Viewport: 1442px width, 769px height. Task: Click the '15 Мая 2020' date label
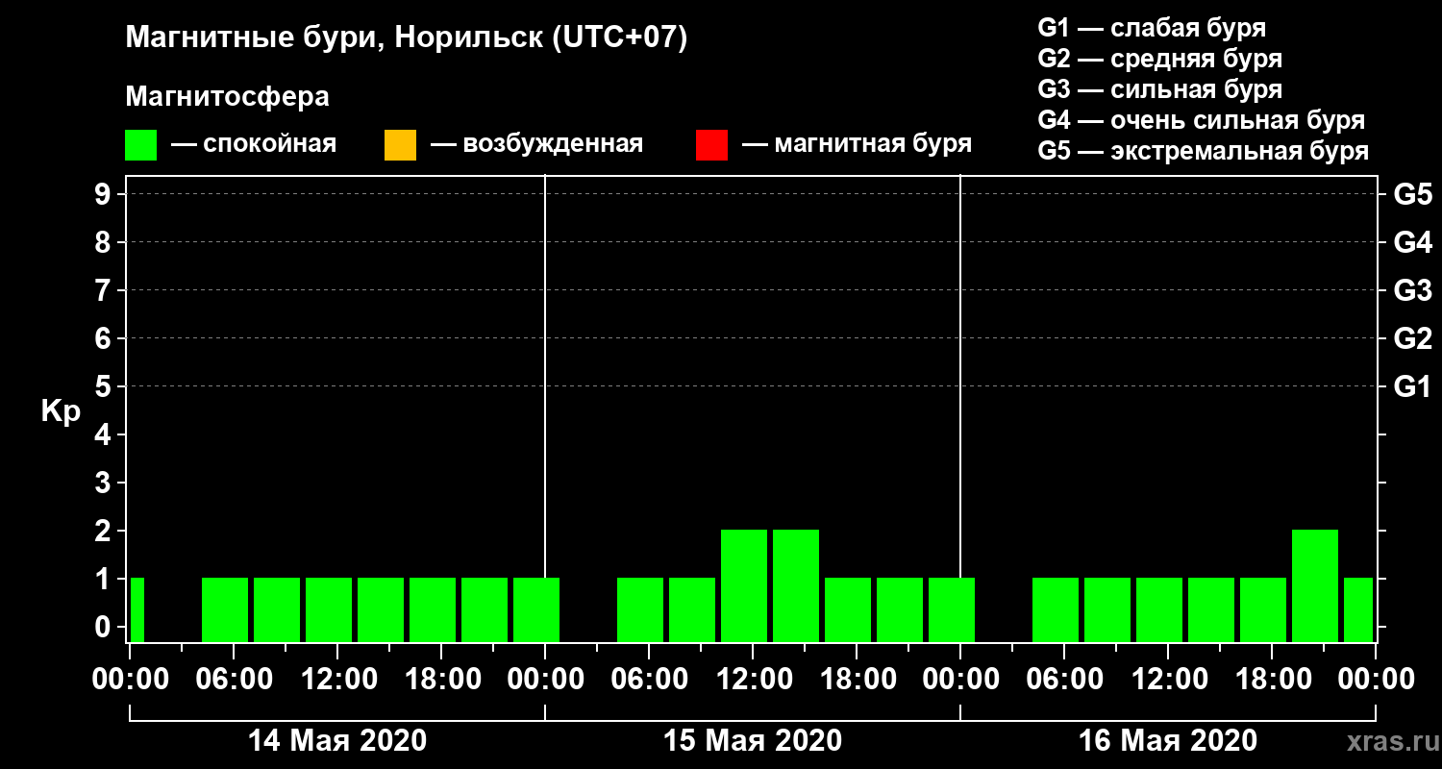tap(752, 740)
